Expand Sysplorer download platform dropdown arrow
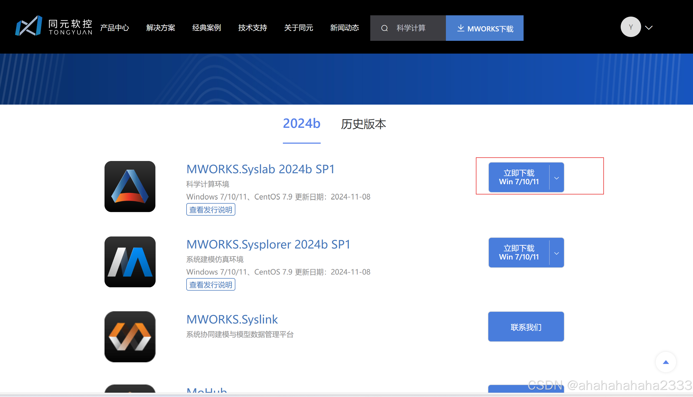The image size is (693, 397). 557,253
